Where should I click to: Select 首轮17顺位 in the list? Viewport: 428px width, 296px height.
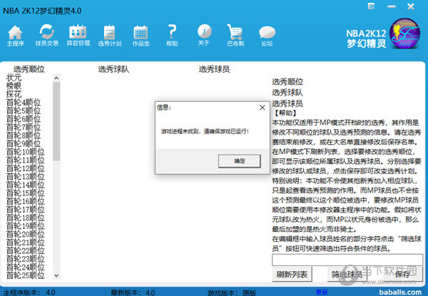[26, 210]
